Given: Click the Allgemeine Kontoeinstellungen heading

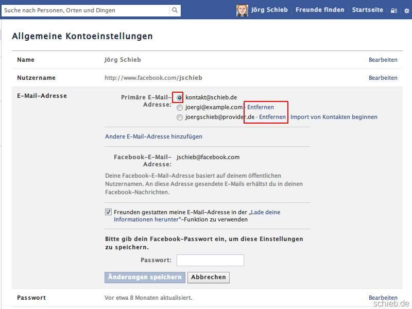Looking at the screenshot, I should point(82,36).
